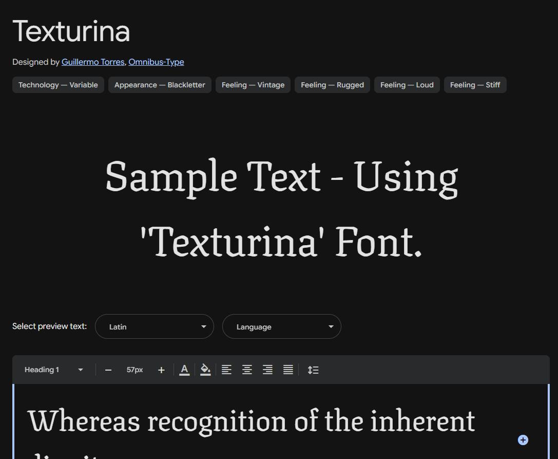Open the Guillermo Torres designer link
Screen dimensions: 558x459
(x=93, y=62)
